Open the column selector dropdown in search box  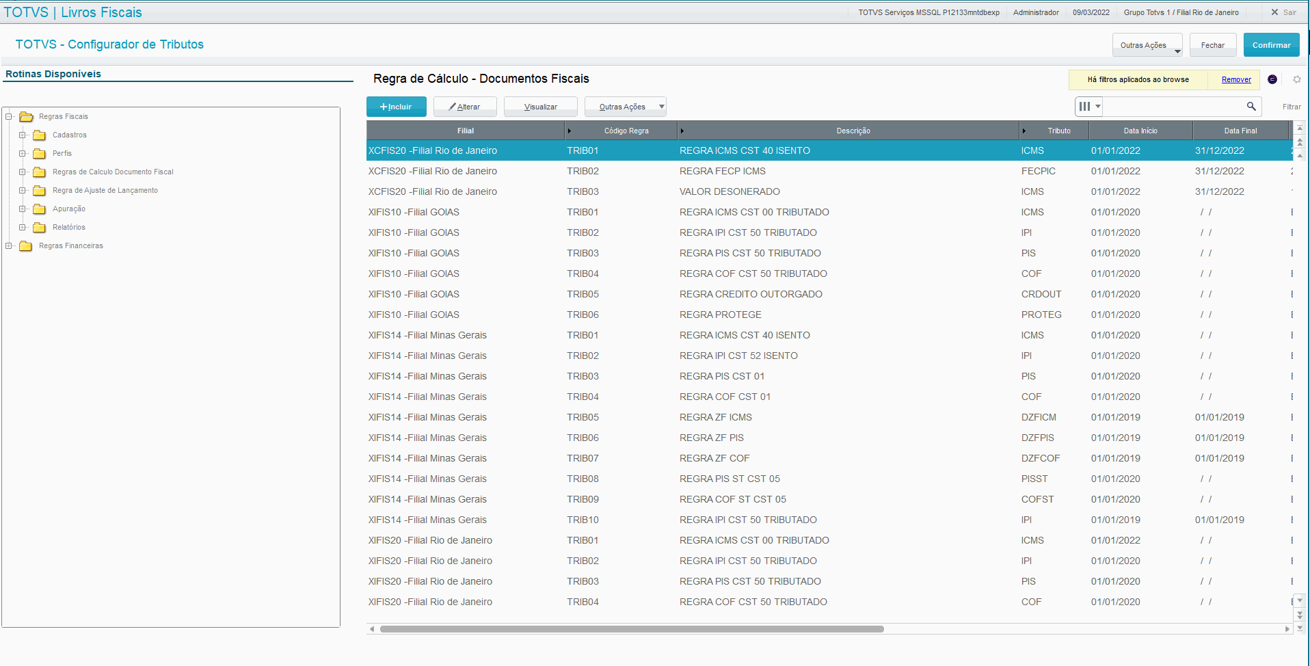1089,107
